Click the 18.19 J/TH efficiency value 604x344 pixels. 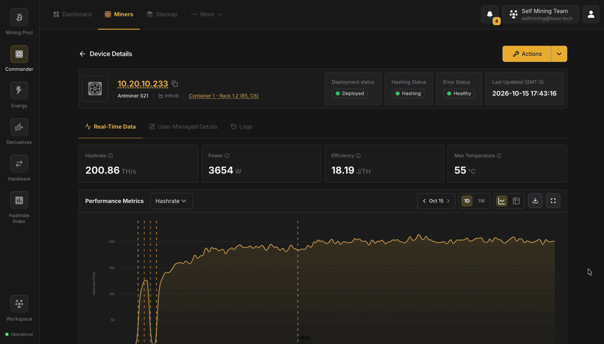pyautogui.click(x=350, y=171)
